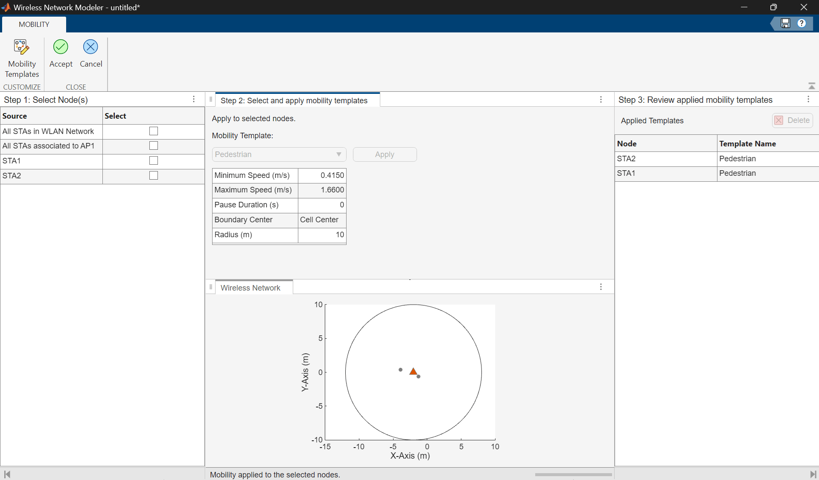Select the Wireless Network tab
Viewport: 819px width, 480px height.
[251, 288]
